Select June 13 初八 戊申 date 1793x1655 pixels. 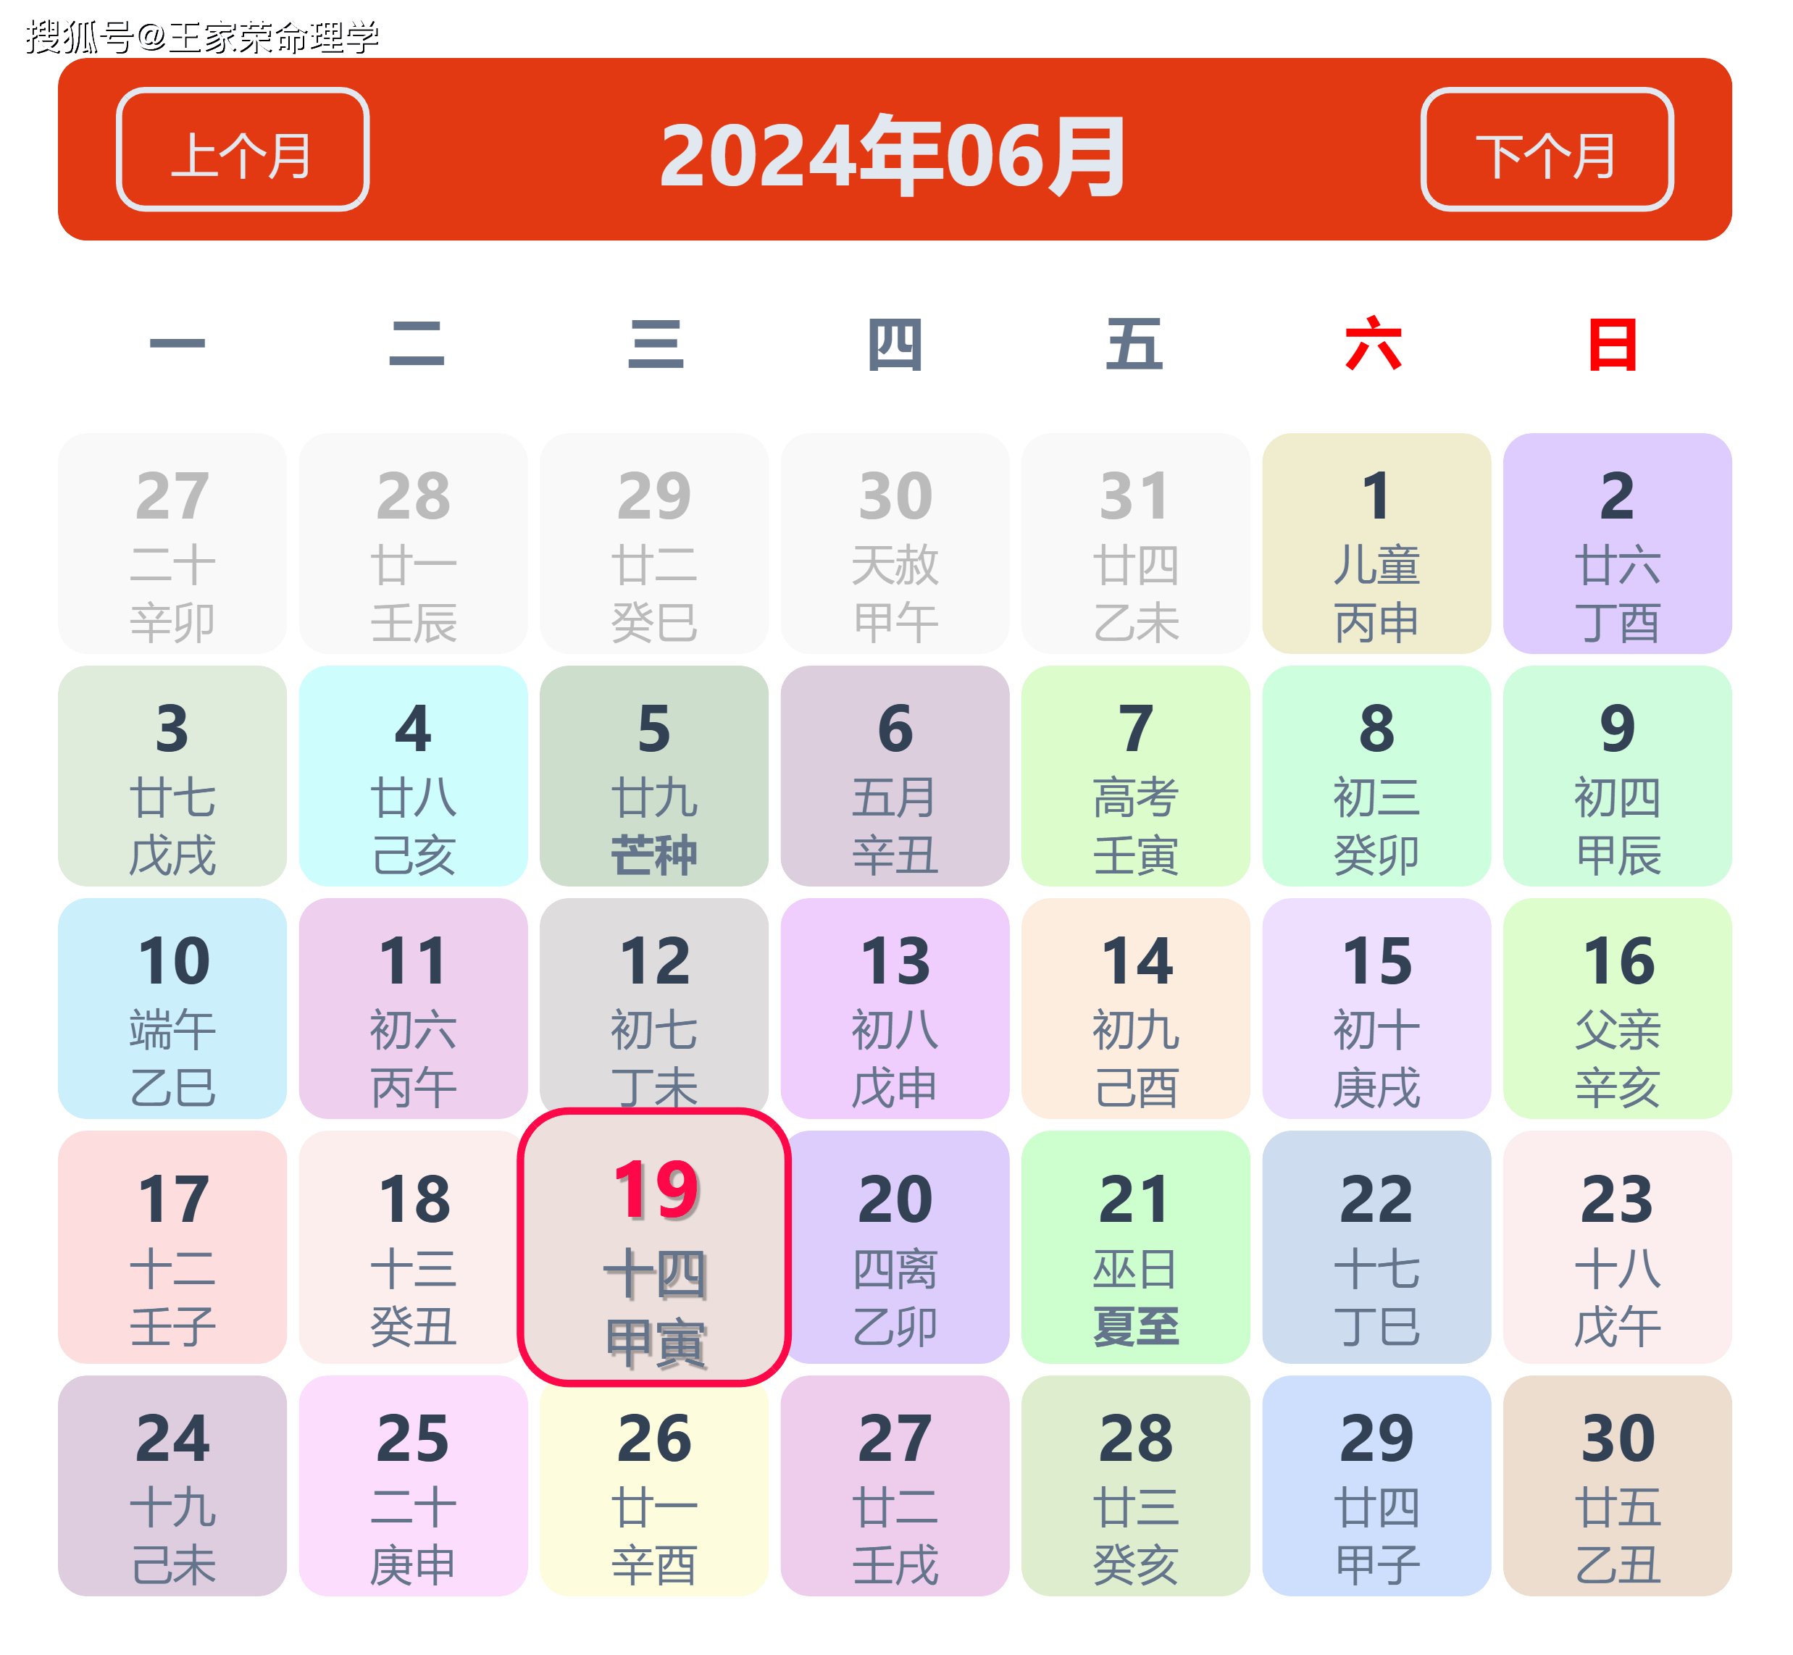tap(895, 1010)
